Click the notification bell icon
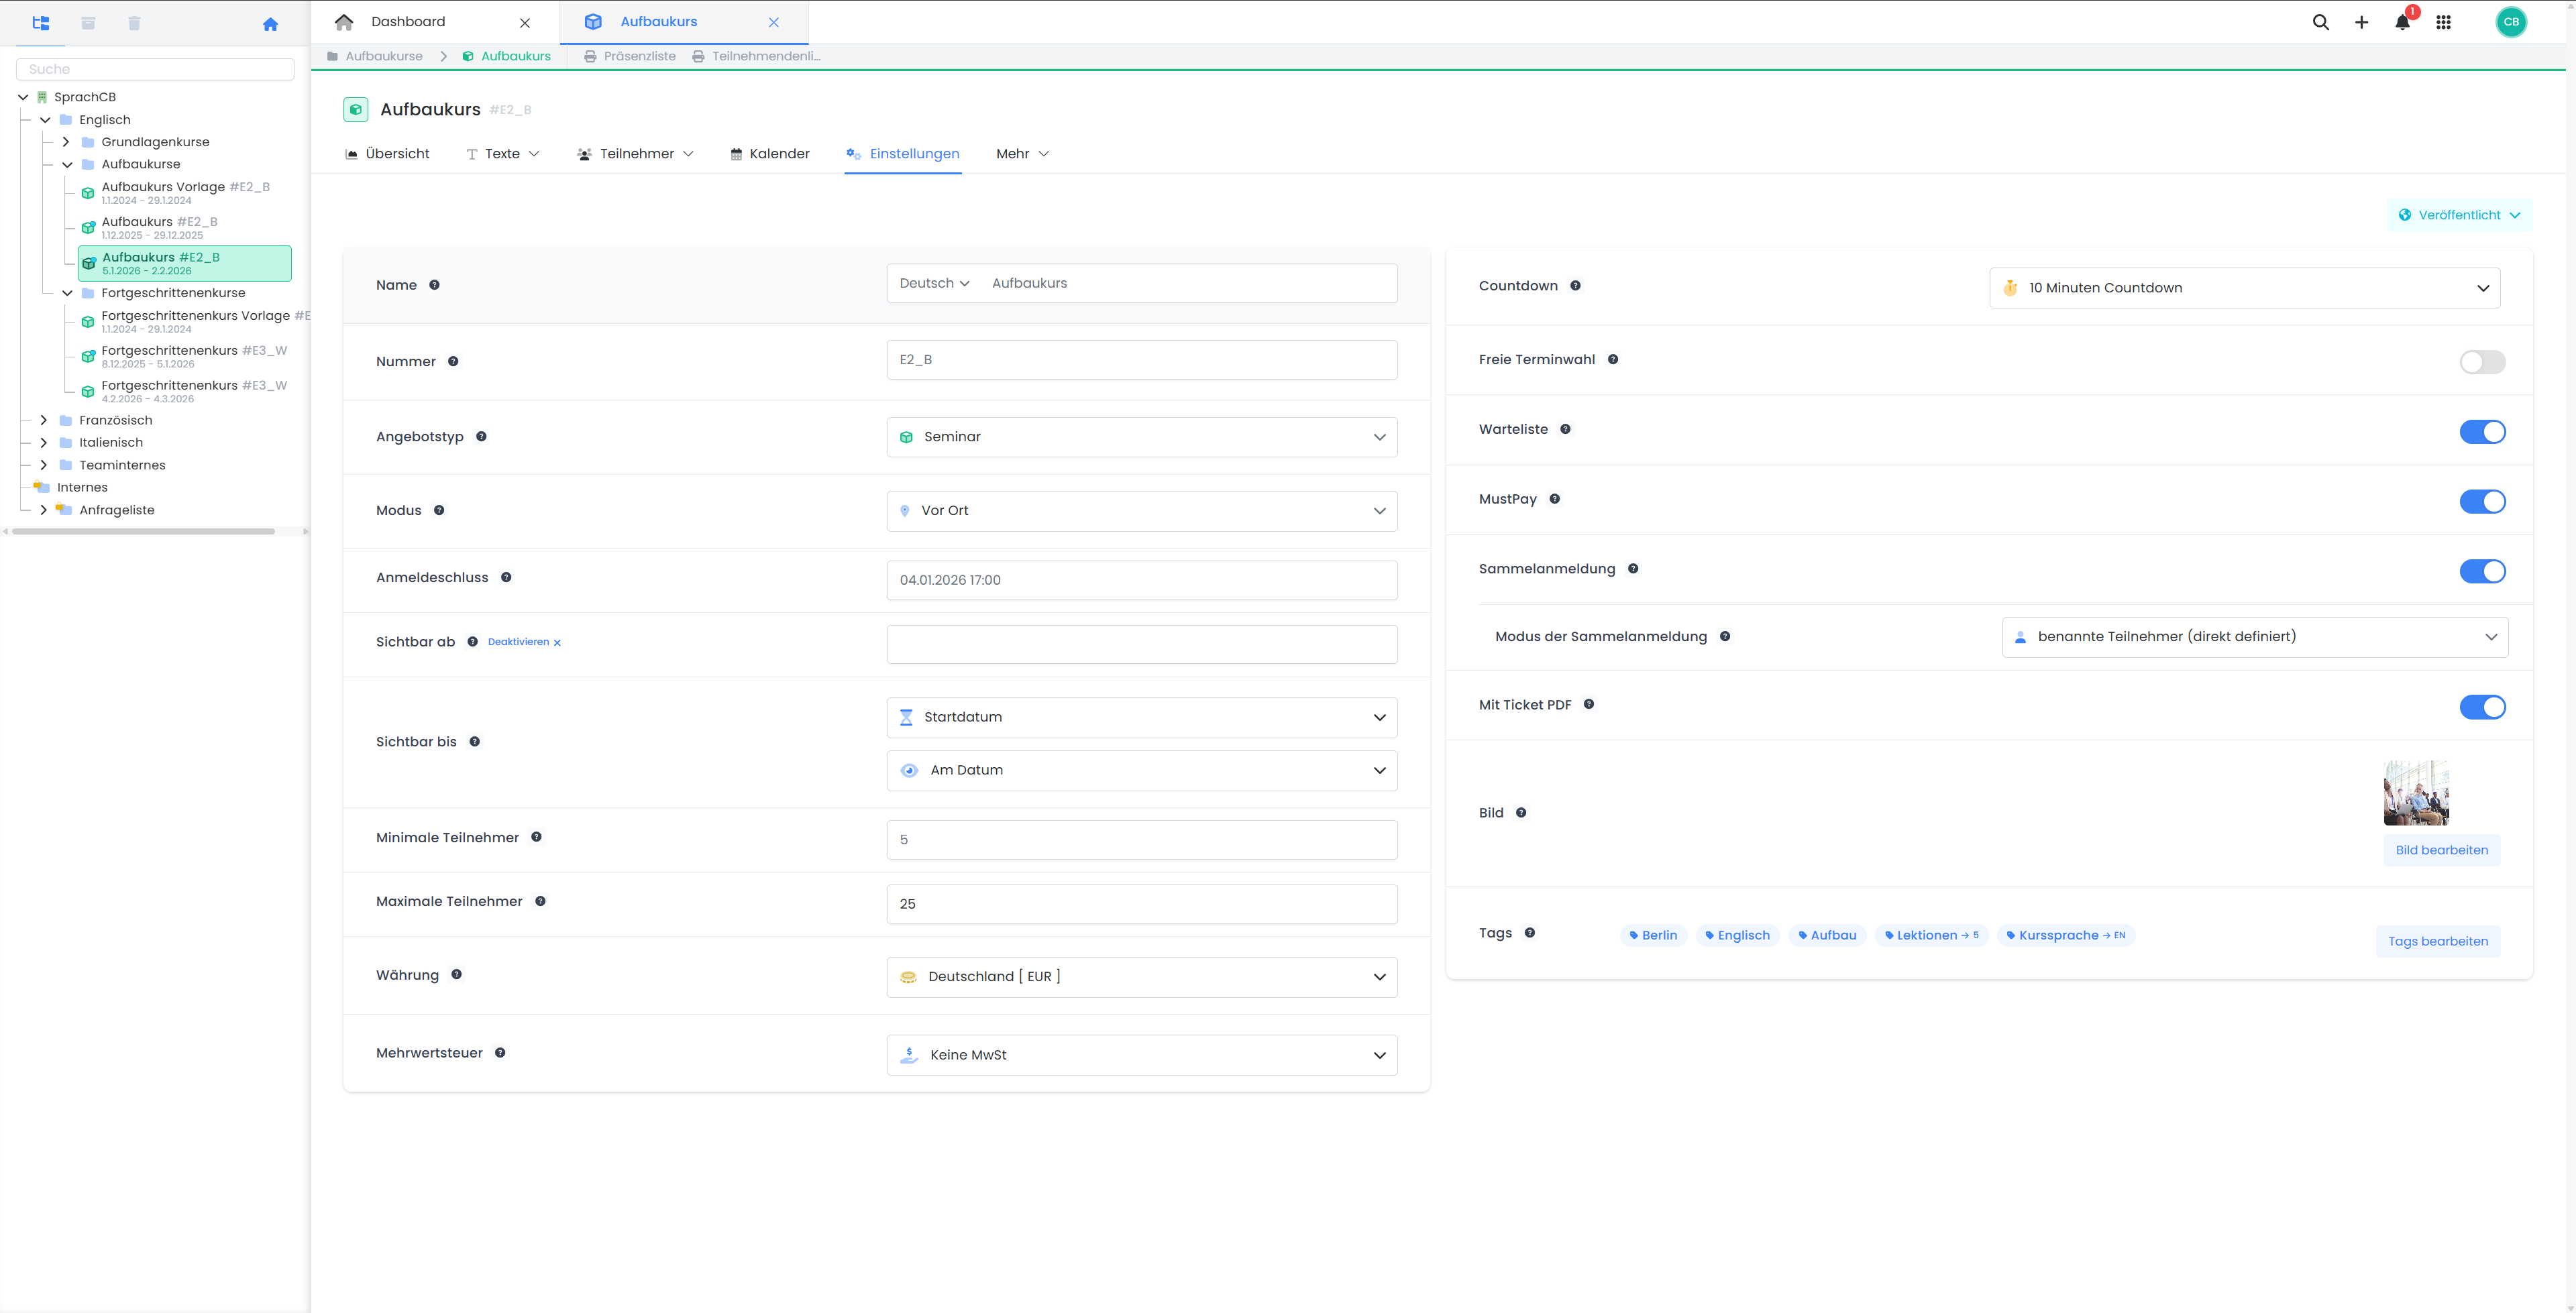Image resolution: width=2576 pixels, height=1313 pixels. [x=2402, y=22]
